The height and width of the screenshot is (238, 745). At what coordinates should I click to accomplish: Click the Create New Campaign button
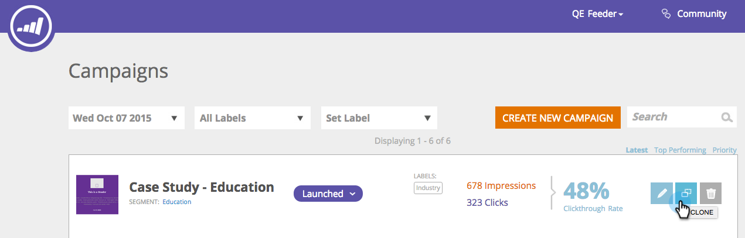point(558,118)
